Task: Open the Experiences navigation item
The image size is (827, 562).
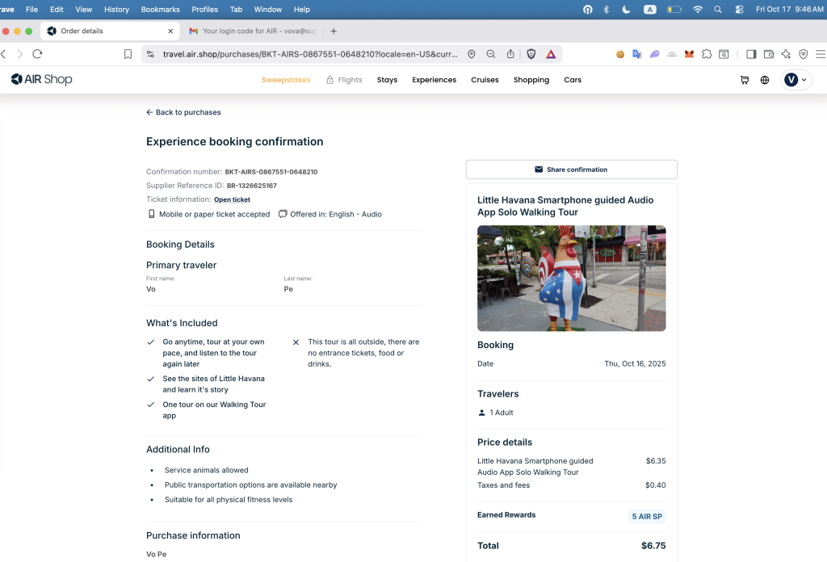Action: pyautogui.click(x=434, y=80)
